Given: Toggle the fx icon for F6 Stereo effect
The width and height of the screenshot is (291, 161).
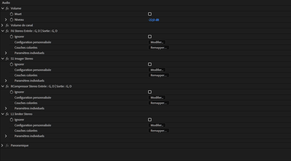Looking at the screenshot, I should coord(7,31).
